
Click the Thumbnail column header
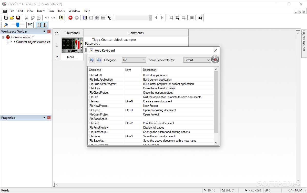72,33
